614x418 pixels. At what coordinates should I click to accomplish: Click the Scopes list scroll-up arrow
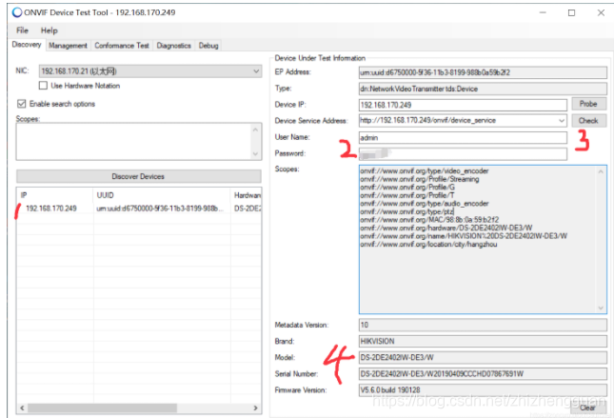coord(601,171)
